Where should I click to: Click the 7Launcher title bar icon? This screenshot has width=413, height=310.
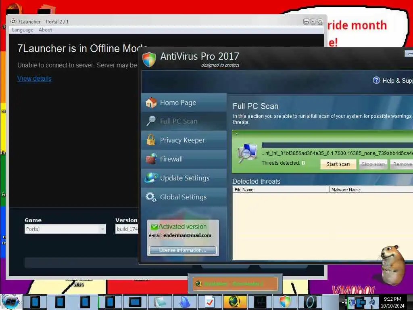[x=13, y=21]
